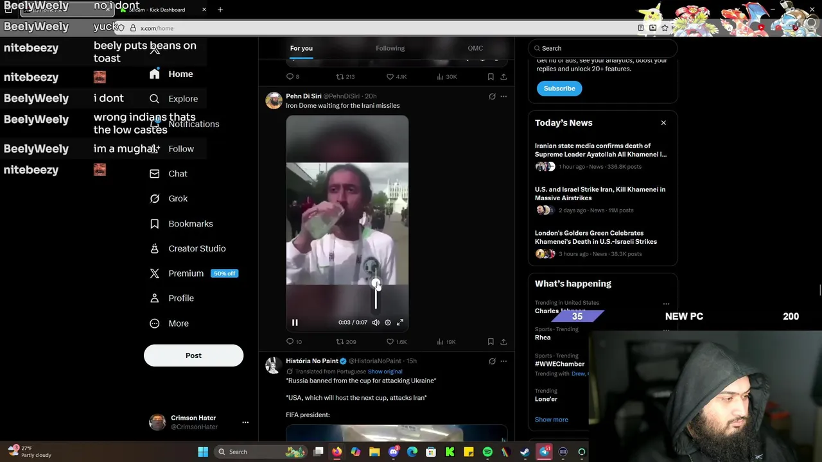Open Bookmarks in the sidebar
The image size is (822, 462).
coord(181,224)
